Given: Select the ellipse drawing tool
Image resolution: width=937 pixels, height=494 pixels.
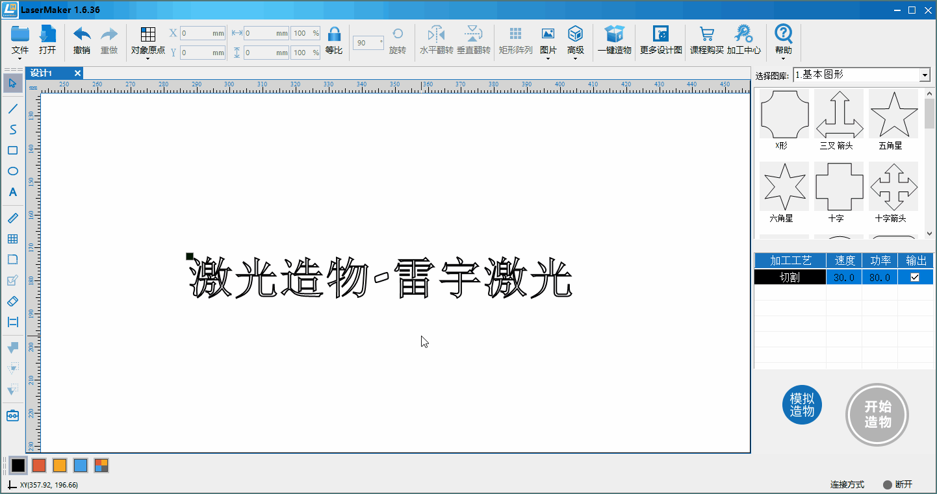Looking at the screenshot, I should pyautogui.click(x=12, y=171).
